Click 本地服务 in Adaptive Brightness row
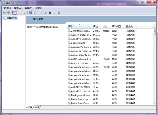Screen dimensions: 158x115 pyautogui.click(x=131, y=39)
